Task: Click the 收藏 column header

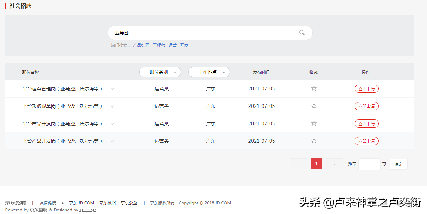Action: (x=314, y=72)
